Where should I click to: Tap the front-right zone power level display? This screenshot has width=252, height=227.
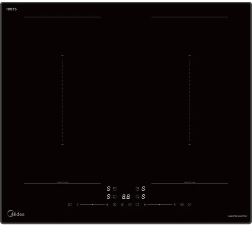tap(143, 196)
